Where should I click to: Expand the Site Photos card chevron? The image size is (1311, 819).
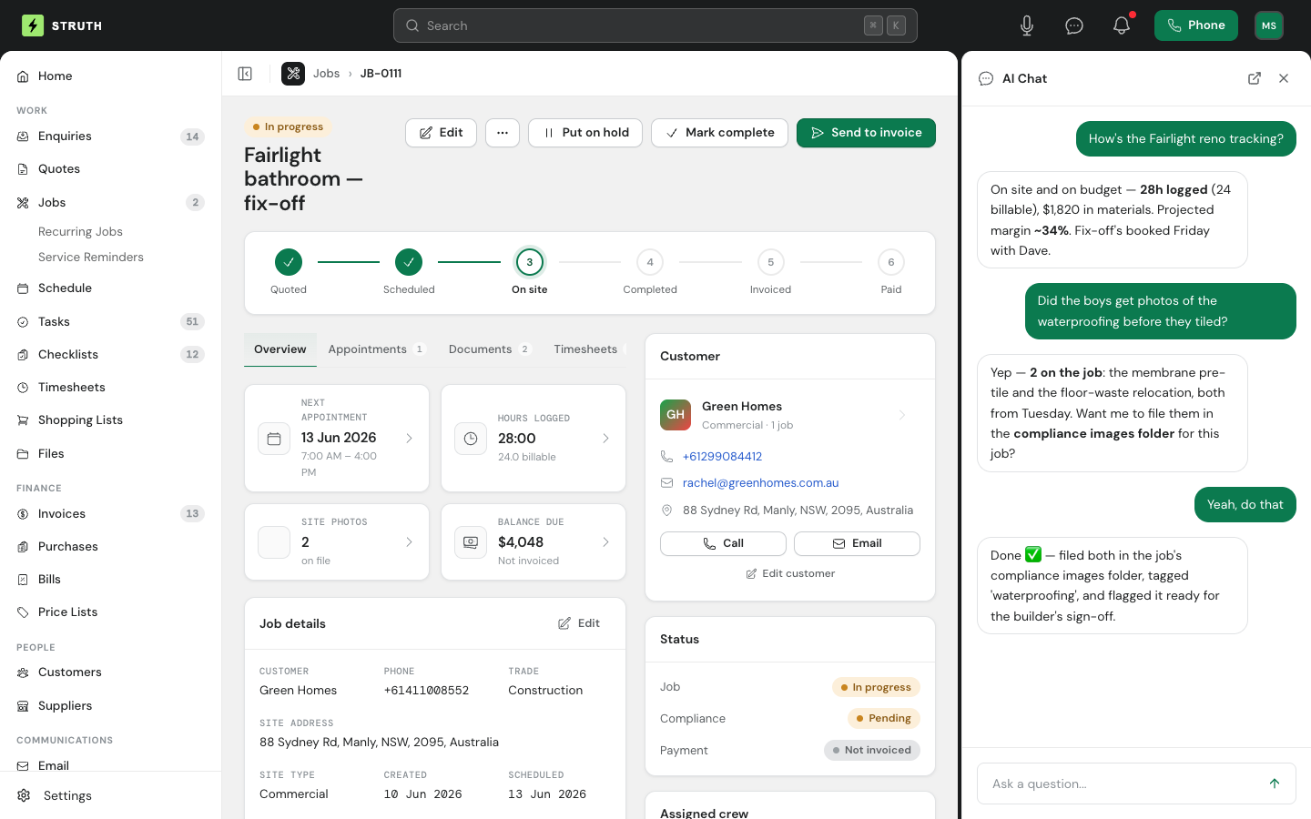409,542
